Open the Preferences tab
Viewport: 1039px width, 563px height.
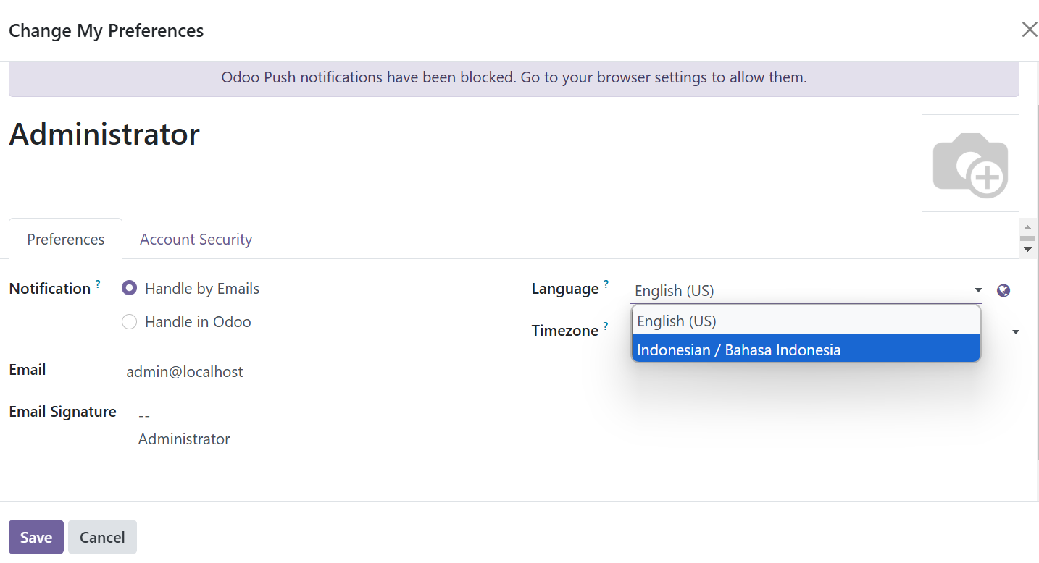[x=65, y=240]
